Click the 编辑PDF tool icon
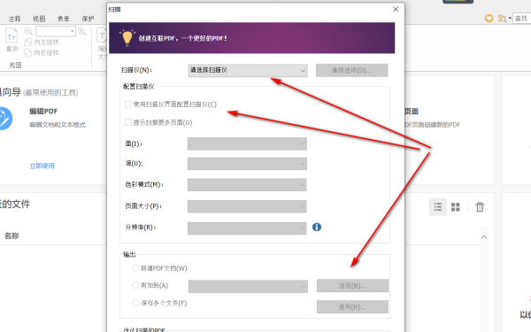The image size is (531, 332). tap(4, 119)
